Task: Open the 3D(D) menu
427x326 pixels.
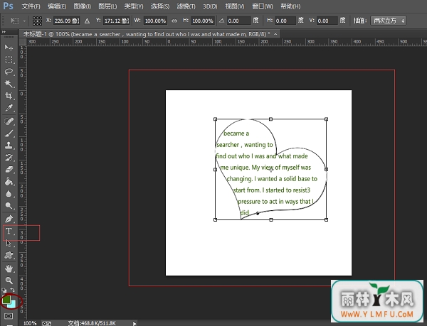Action: point(210,6)
